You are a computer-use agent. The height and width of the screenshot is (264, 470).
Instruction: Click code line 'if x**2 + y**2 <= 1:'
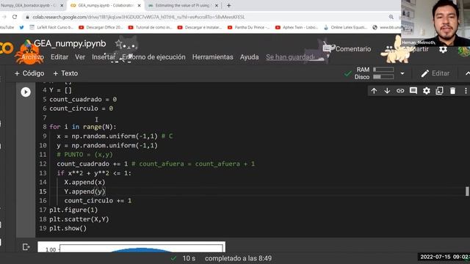click(94, 173)
